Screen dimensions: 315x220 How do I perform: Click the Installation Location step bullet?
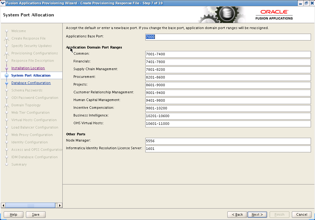click(6, 68)
